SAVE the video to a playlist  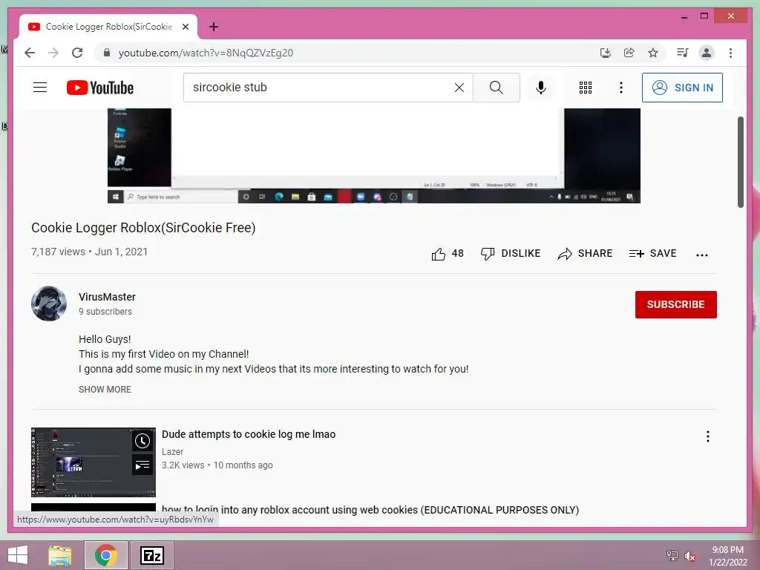point(652,254)
